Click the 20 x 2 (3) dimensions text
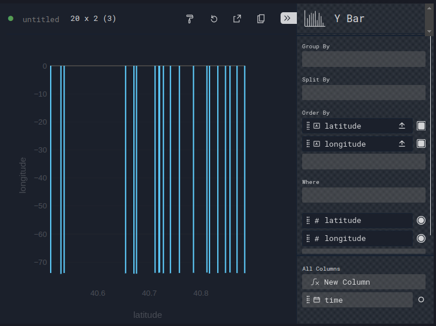The image size is (436, 326). tap(93, 19)
